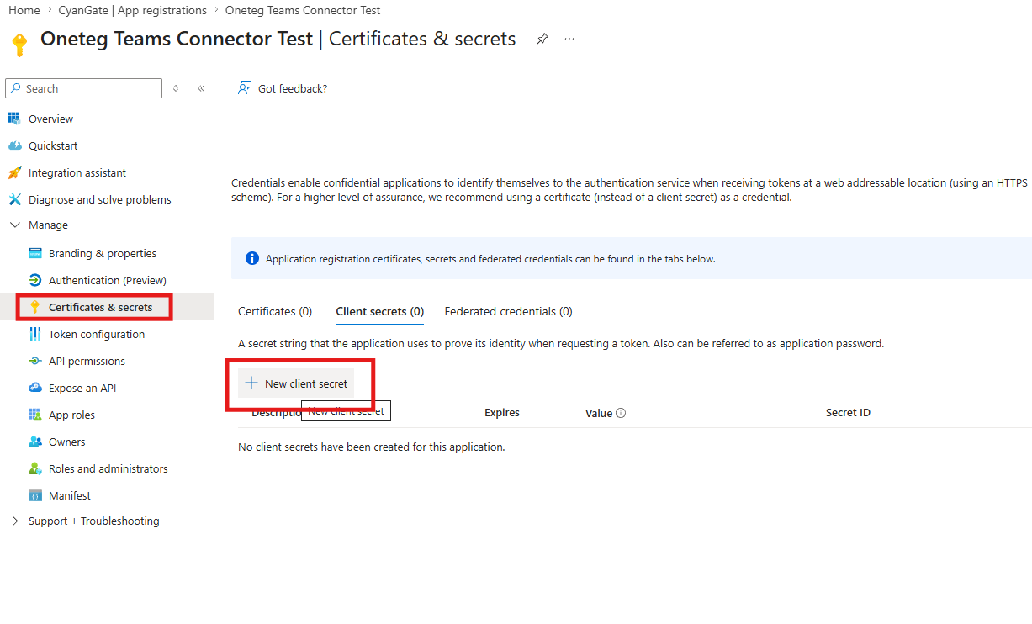1032x624 pixels.
Task: Click the Expose an API cloud icon
Action: coord(34,388)
